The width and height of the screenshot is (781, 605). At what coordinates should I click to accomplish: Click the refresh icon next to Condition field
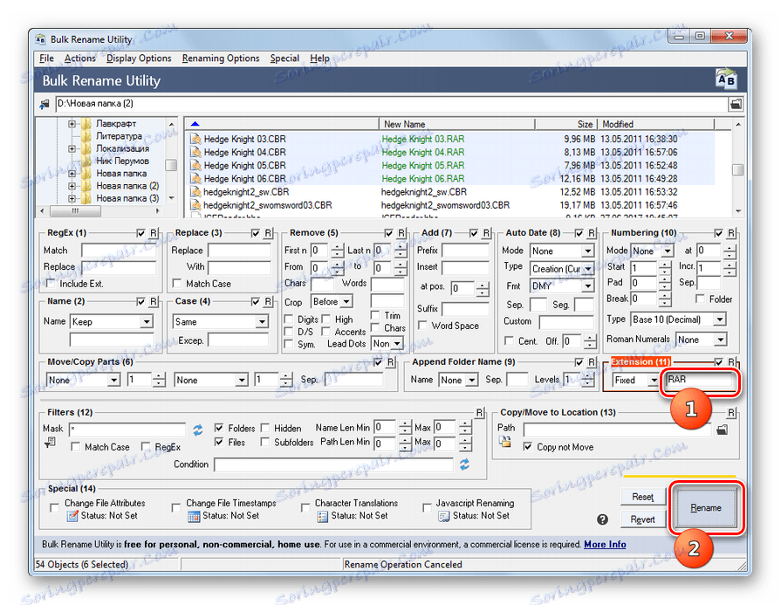464,464
